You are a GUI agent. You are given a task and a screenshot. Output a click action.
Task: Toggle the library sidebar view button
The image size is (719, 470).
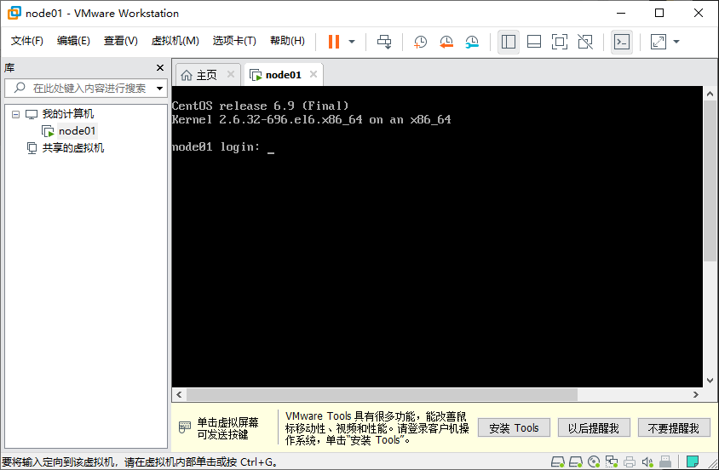click(508, 42)
